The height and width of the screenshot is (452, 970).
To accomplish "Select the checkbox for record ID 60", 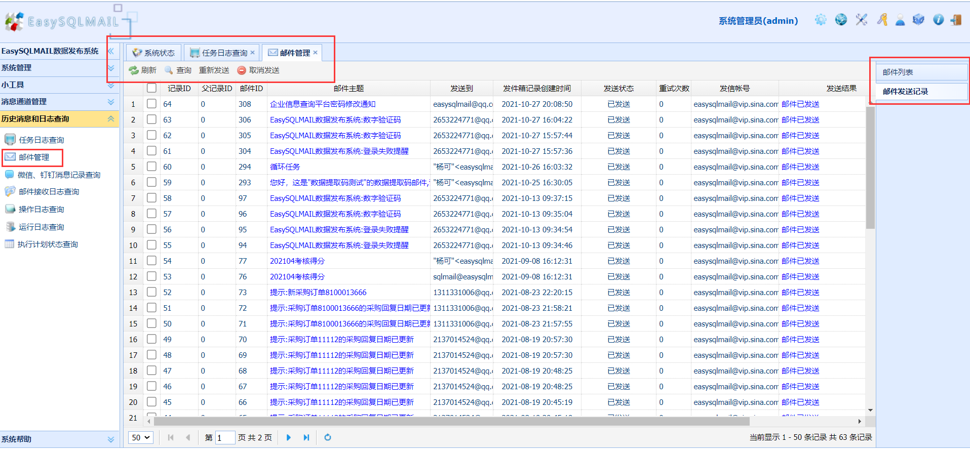I will [x=151, y=167].
